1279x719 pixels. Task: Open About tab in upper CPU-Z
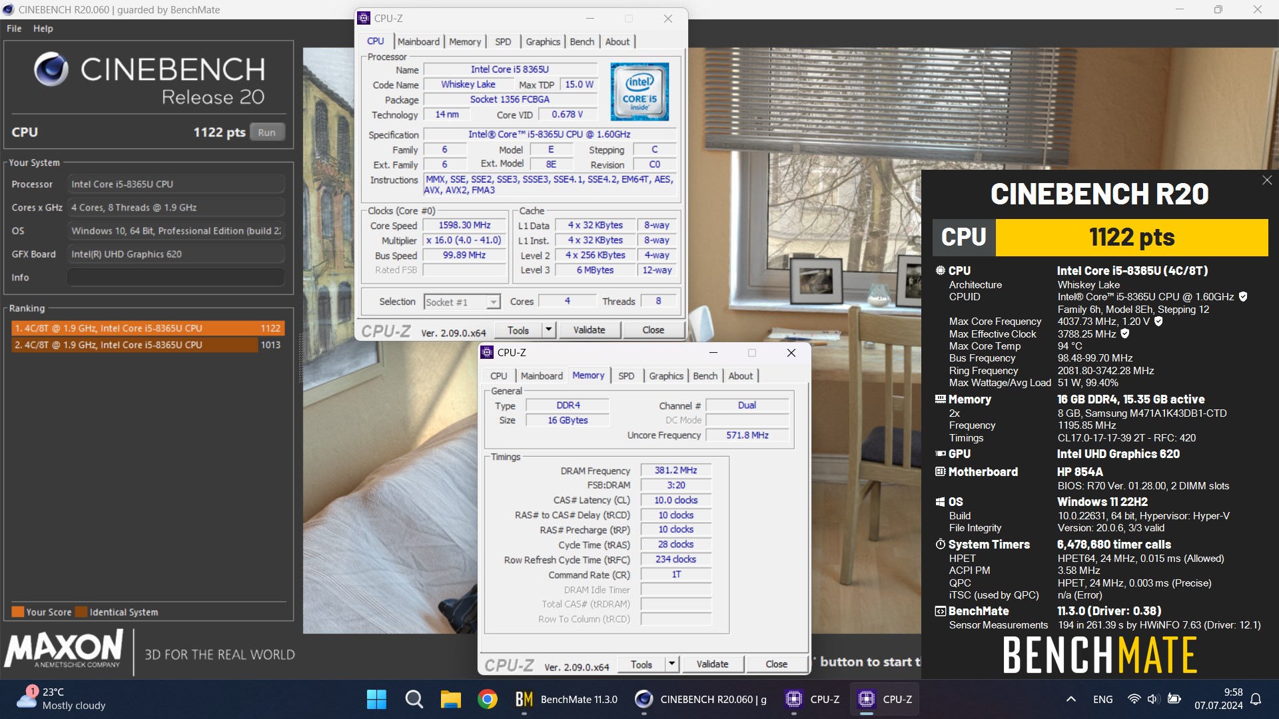point(617,41)
